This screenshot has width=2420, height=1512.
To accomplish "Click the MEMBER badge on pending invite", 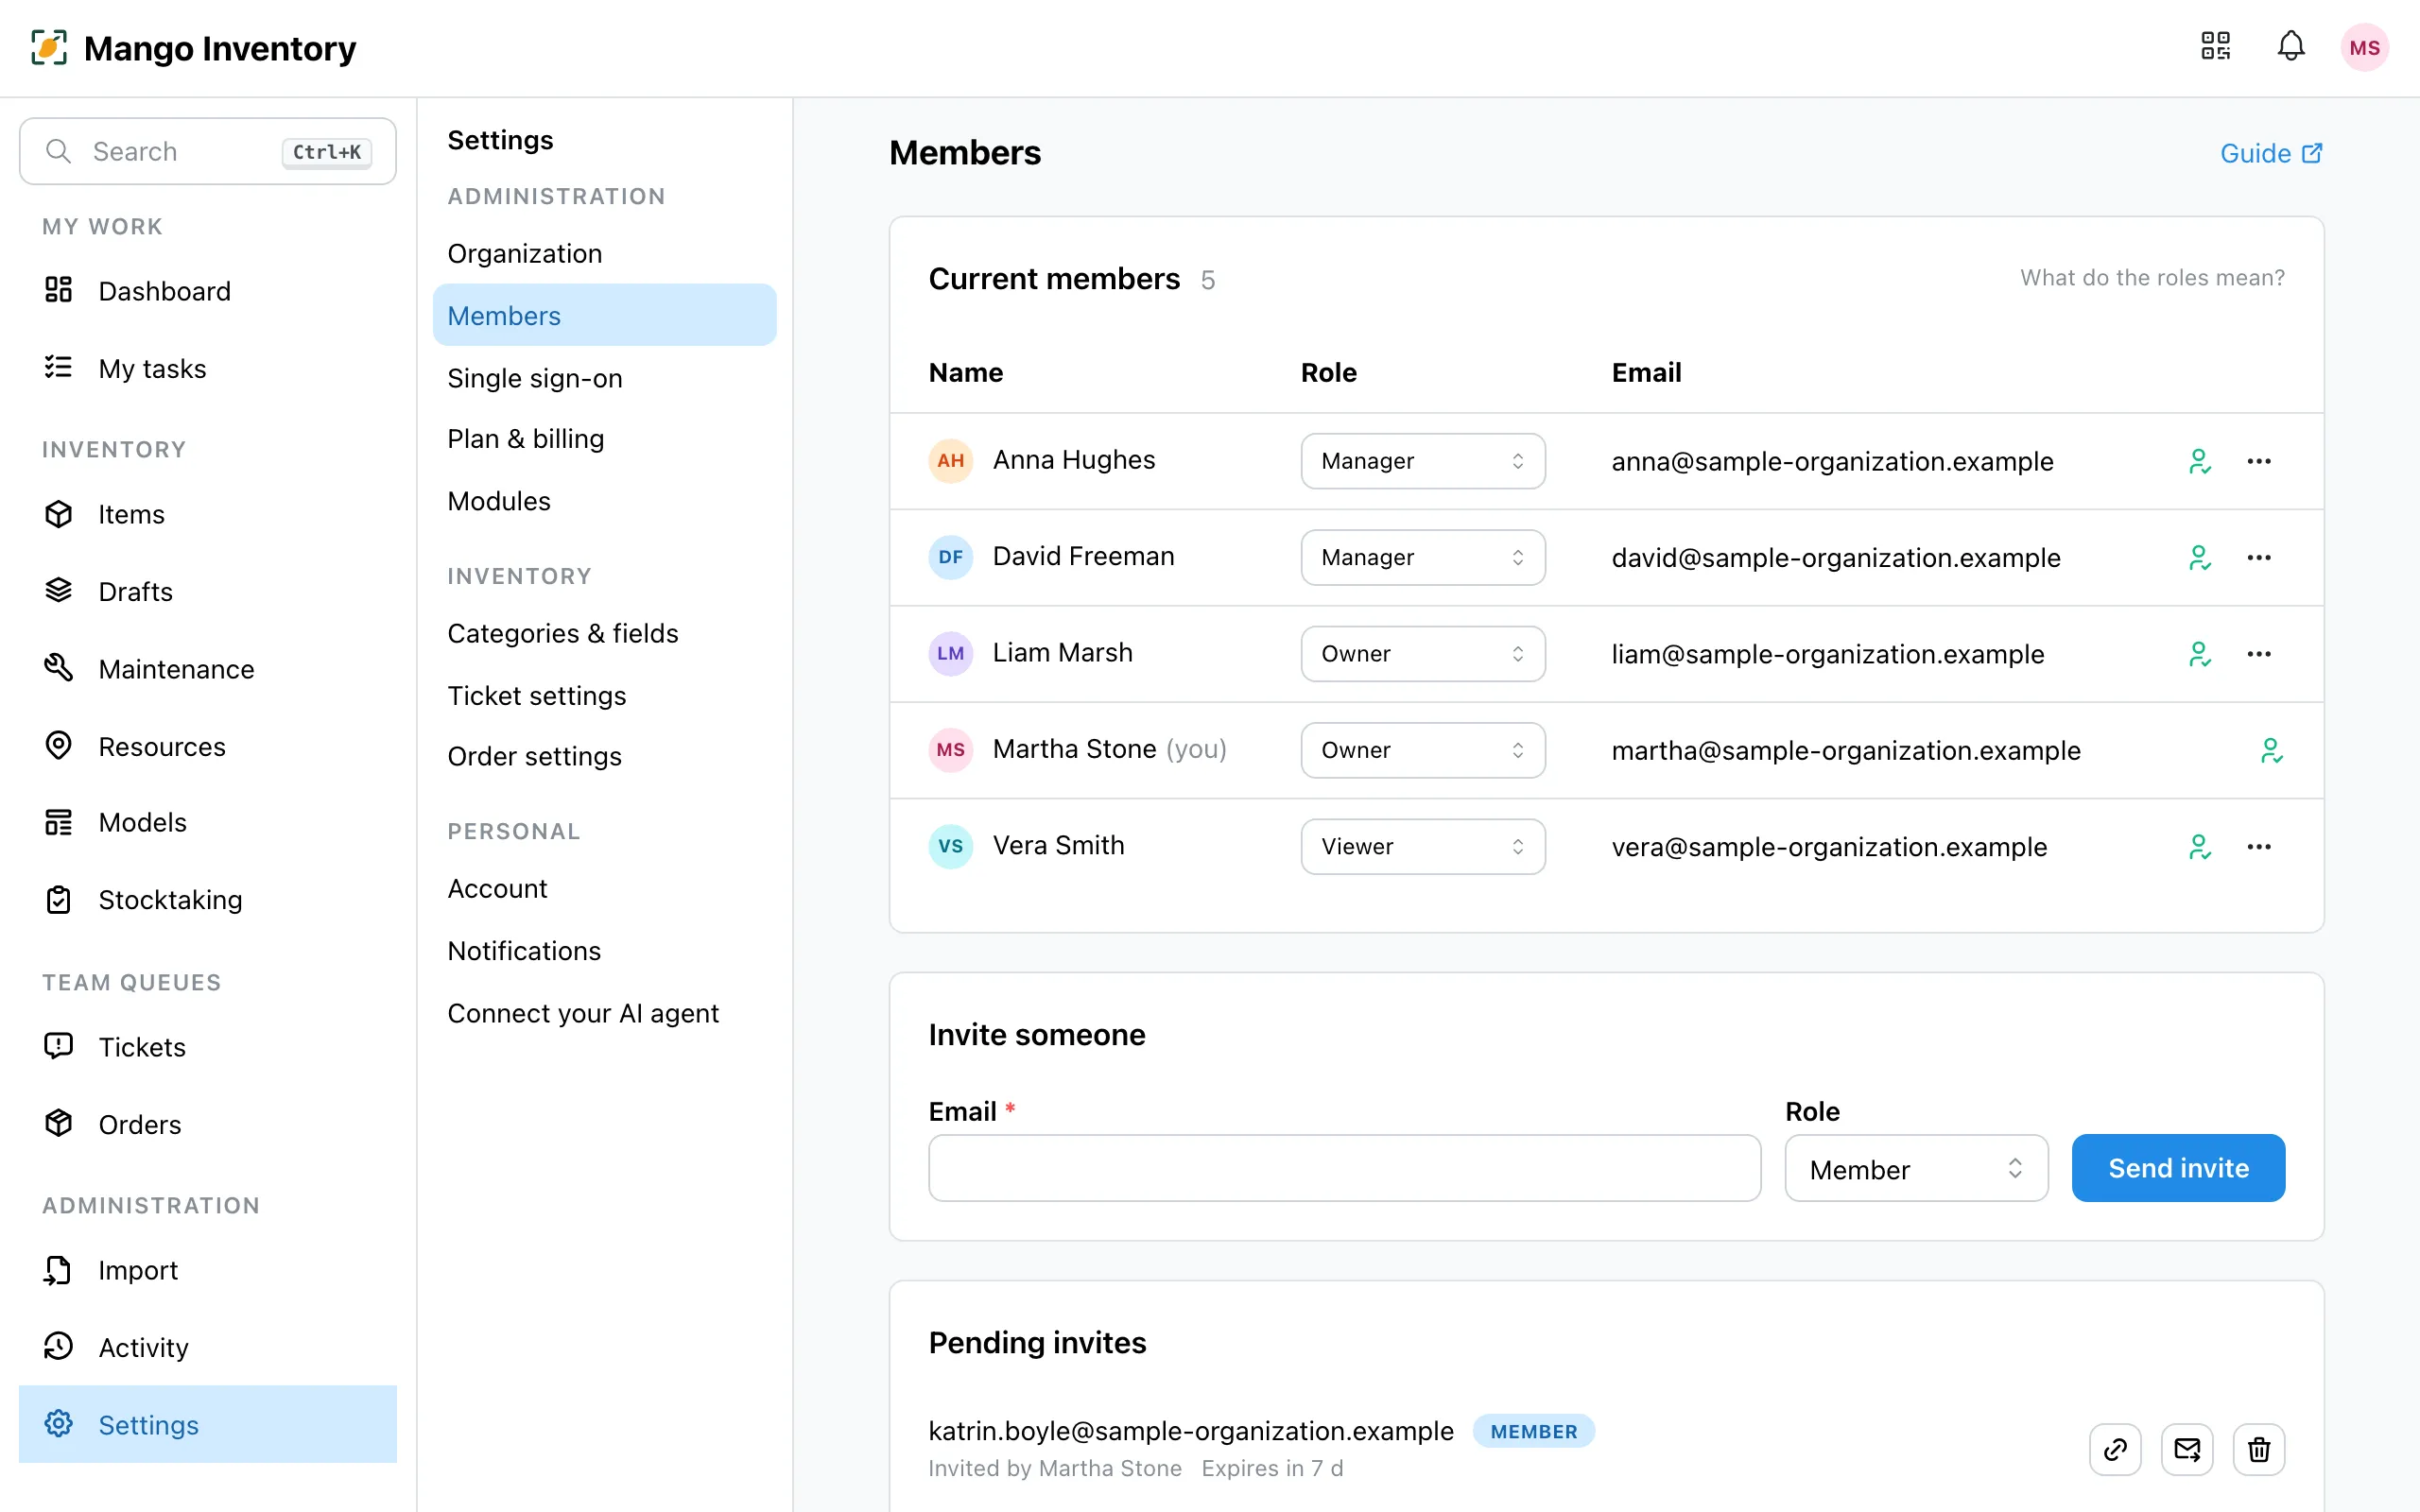I will click(x=1534, y=1431).
